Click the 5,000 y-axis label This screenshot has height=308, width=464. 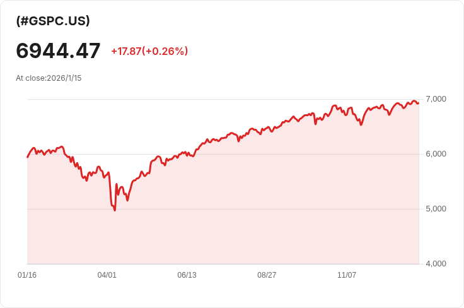[x=436, y=209]
